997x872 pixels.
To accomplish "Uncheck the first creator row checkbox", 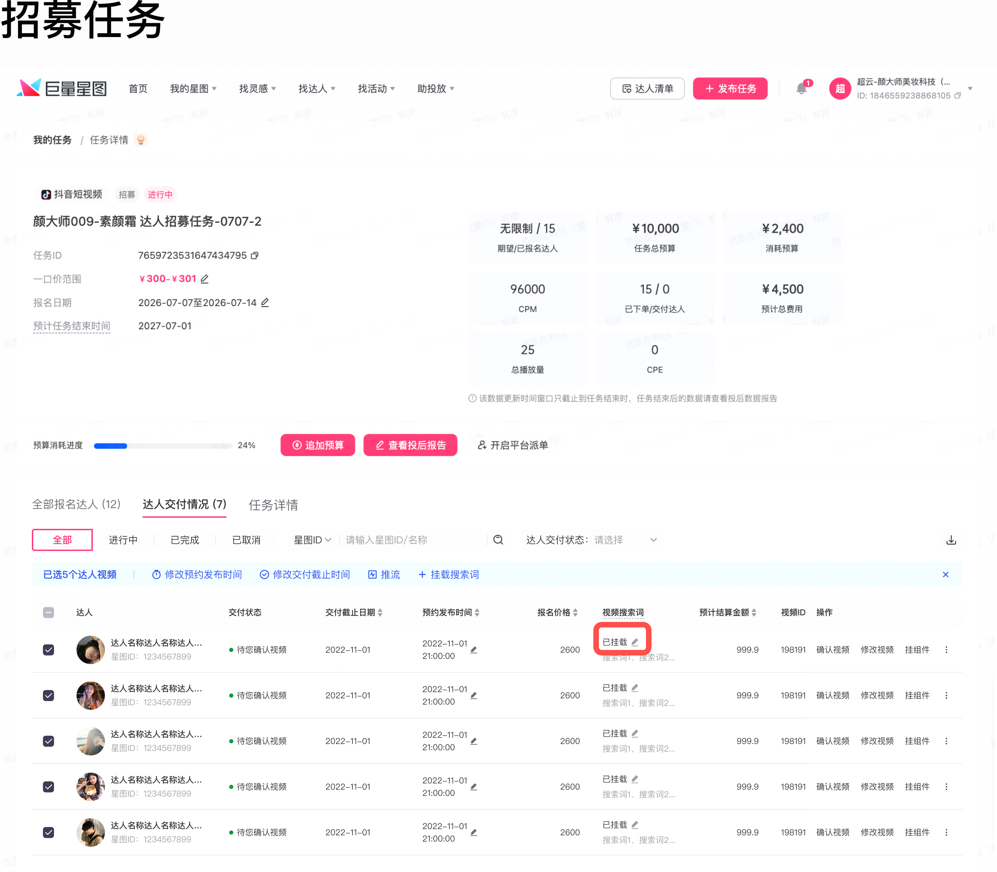I will coord(48,650).
